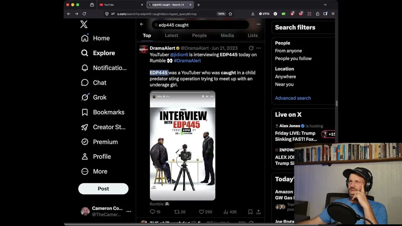This screenshot has width=402, height=226.
Task: View saved Bookmarks
Action: click(x=103, y=112)
